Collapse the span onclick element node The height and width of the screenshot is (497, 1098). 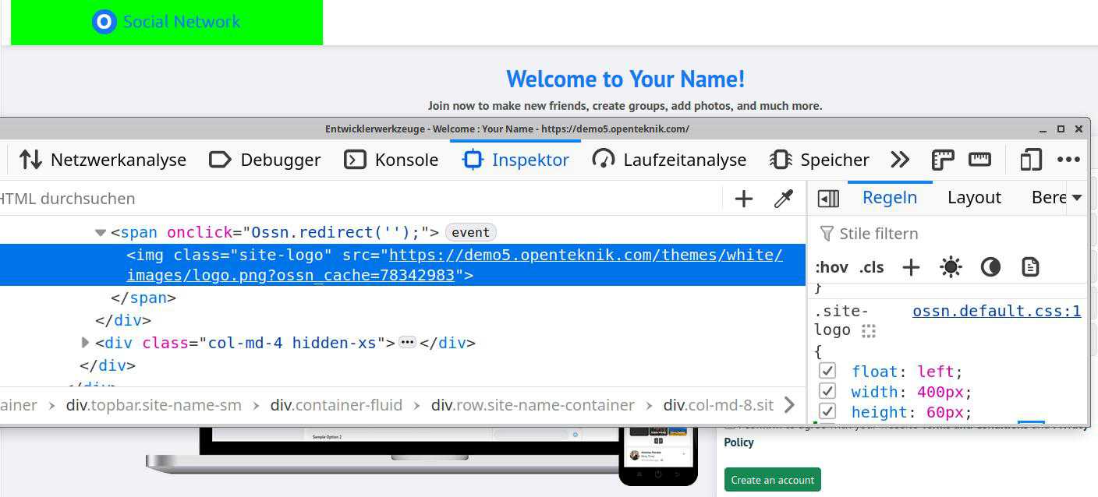pos(100,233)
